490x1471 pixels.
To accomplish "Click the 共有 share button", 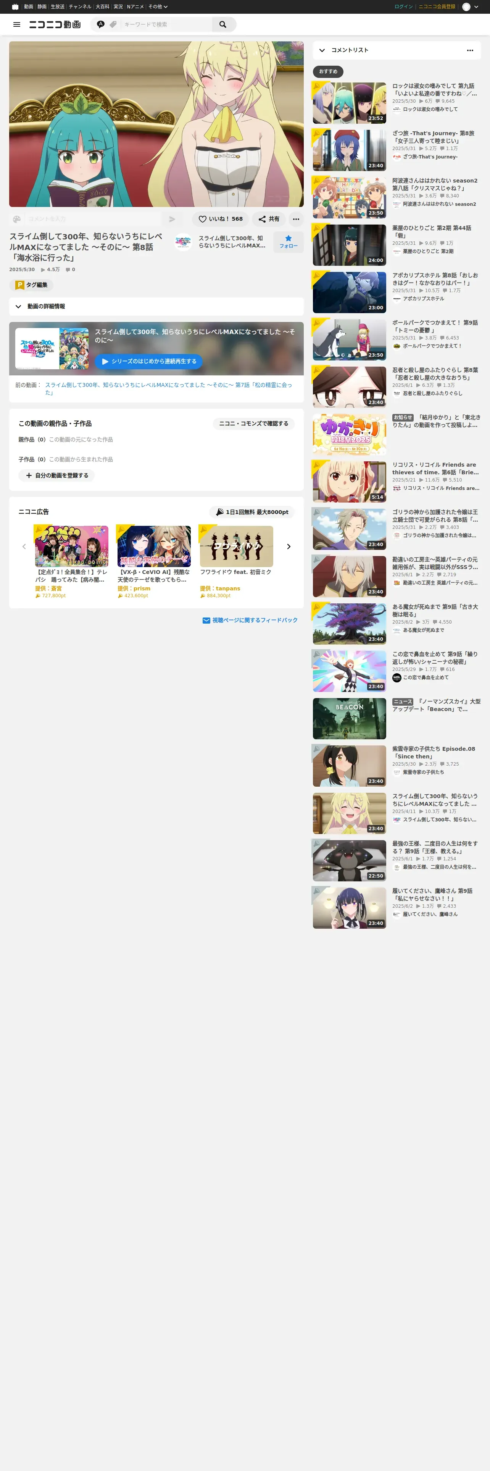I will tap(269, 219).
